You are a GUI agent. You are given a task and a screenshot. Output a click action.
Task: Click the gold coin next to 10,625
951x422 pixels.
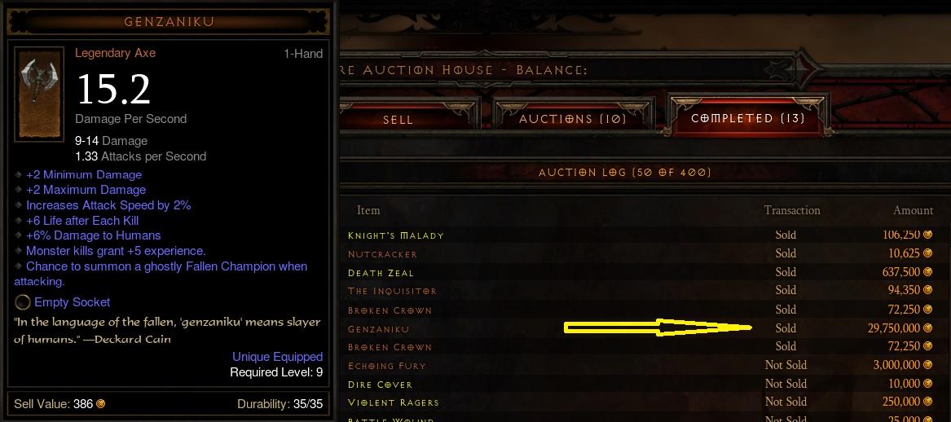[927, 253]
